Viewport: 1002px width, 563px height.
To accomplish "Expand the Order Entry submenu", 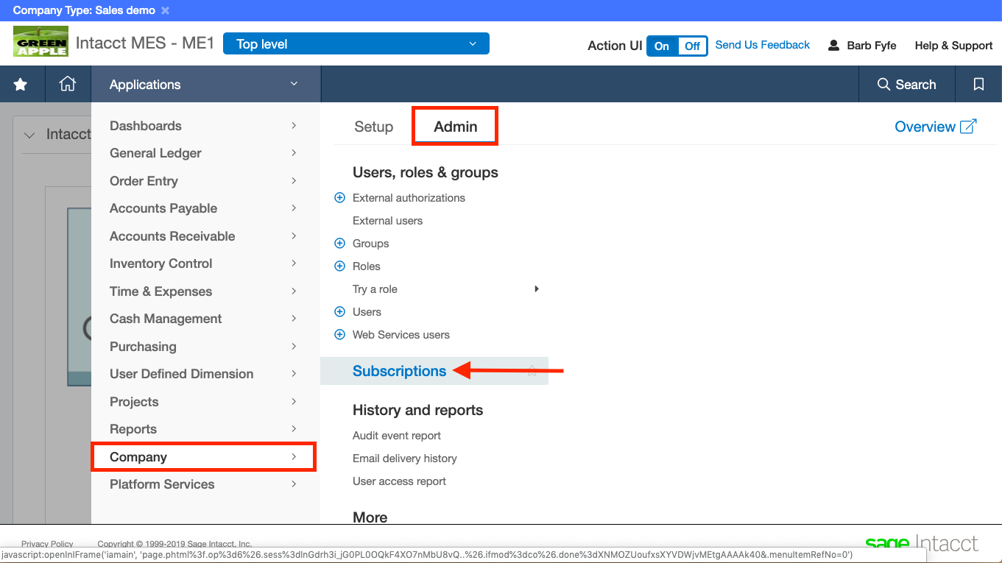I will tap(294, 181).
